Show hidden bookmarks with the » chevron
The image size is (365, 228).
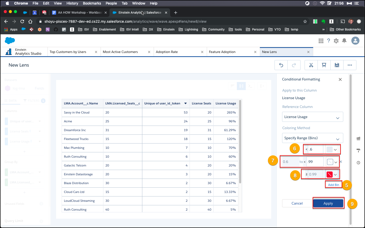(323, 30)
